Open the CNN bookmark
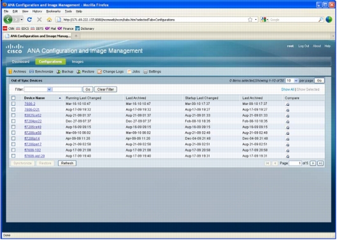The width and height of the screenshot is (337, 240). 8,29
